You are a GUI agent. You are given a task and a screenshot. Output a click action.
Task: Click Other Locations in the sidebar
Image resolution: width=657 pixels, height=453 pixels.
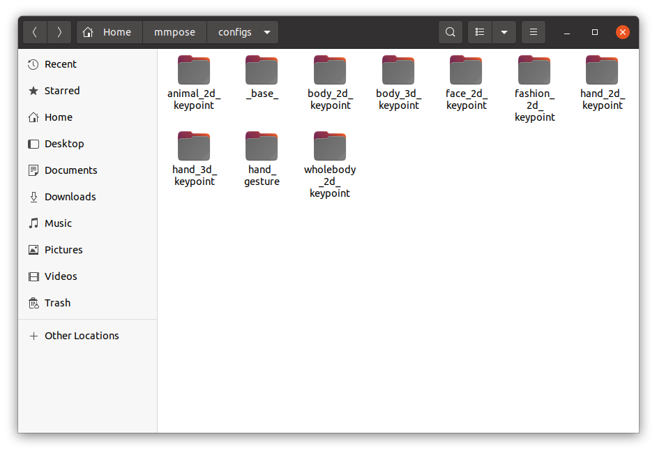pos(88,336)
